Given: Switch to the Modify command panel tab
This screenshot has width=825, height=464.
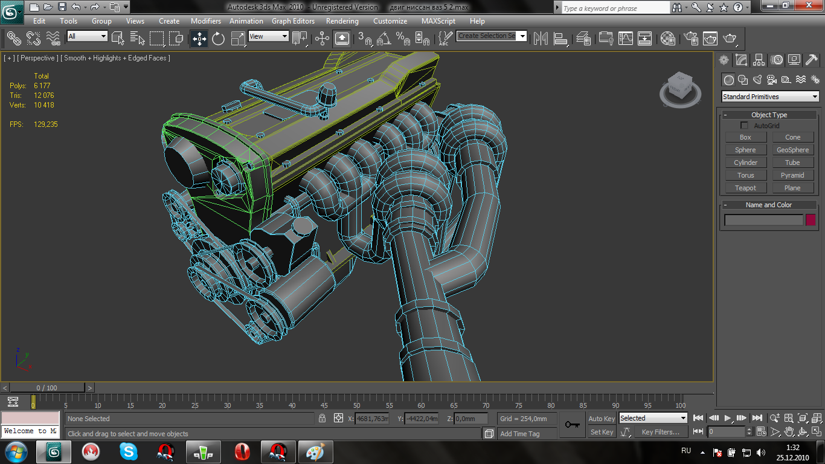Looking at the screenshot, I should (x=741, y=60).
